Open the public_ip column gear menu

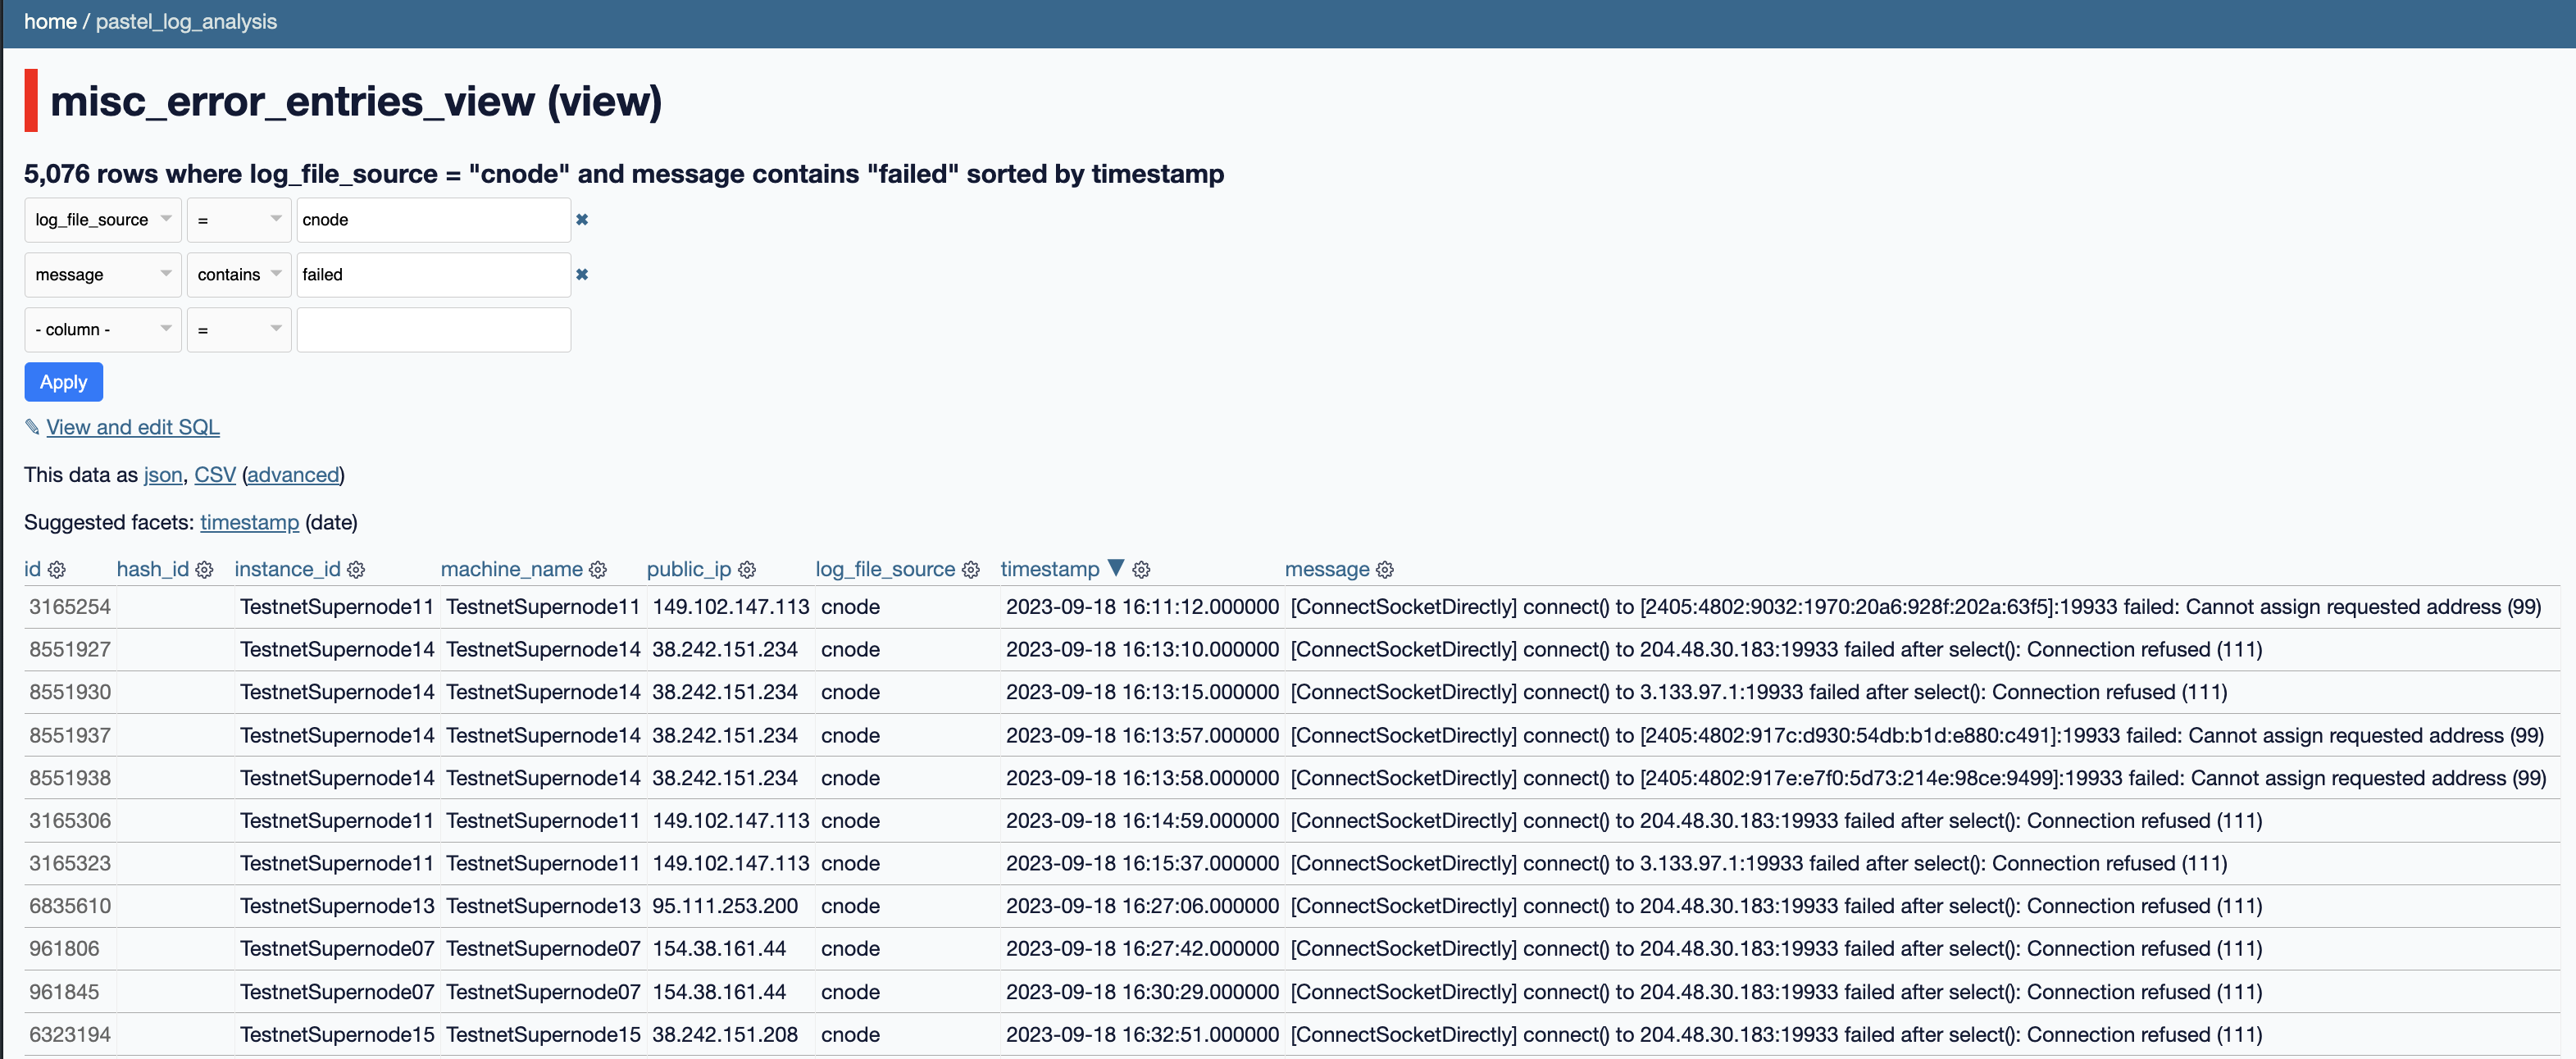[x=747, y=570]
